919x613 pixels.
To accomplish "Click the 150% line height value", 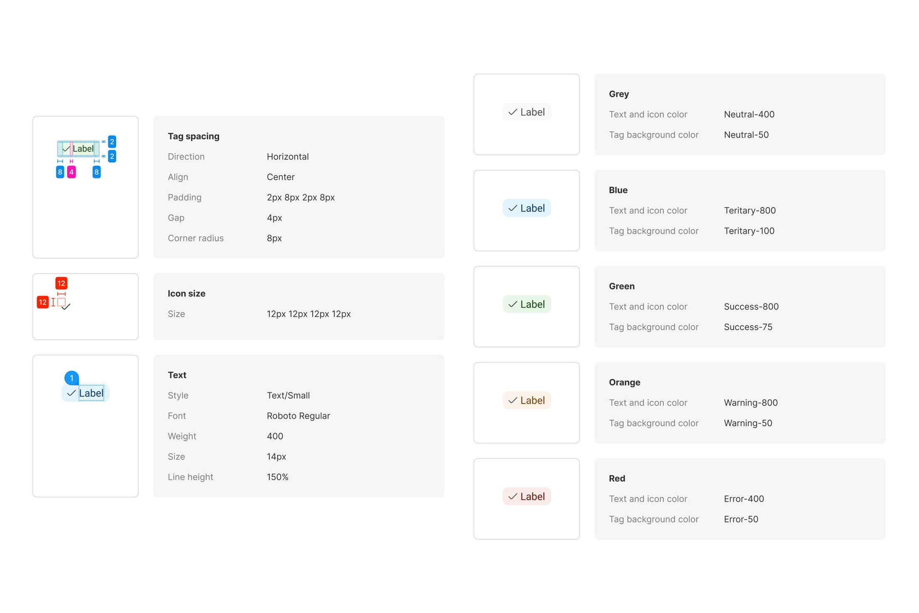I will tap(277, 477).
